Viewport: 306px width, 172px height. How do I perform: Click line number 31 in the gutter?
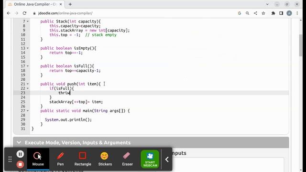(x=23, y=129)
